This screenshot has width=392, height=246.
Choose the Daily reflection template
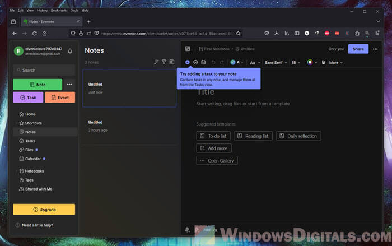tap(298, 136)
